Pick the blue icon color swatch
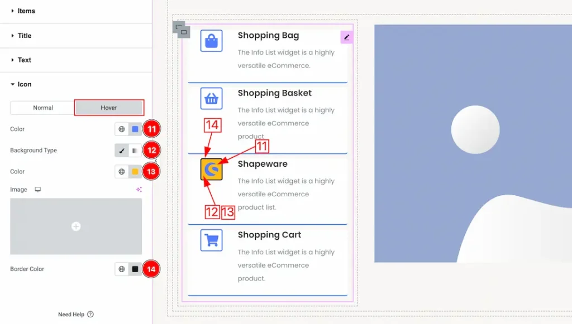This screenshot has height=324, width=572. tap(135, 129)
